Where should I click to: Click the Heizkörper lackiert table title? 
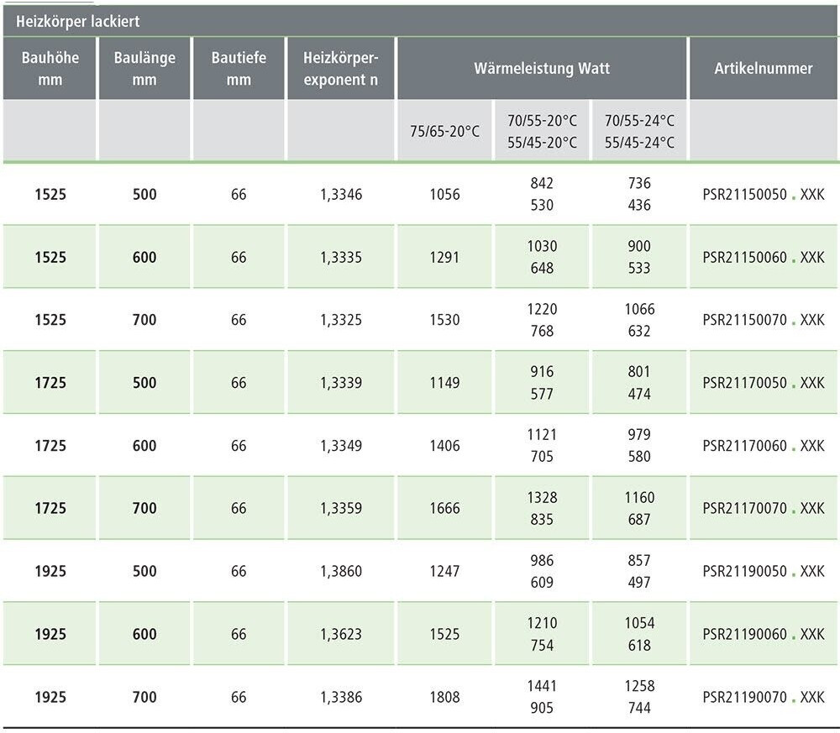coord(78,22)
